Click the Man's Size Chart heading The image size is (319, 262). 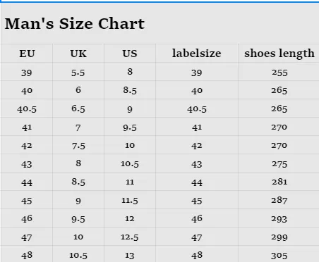[75, 24]
